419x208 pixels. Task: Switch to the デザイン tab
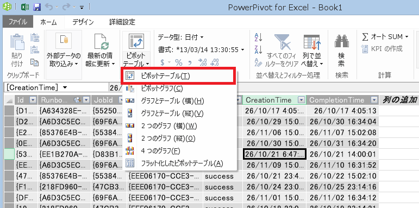(x=83, y=22)
